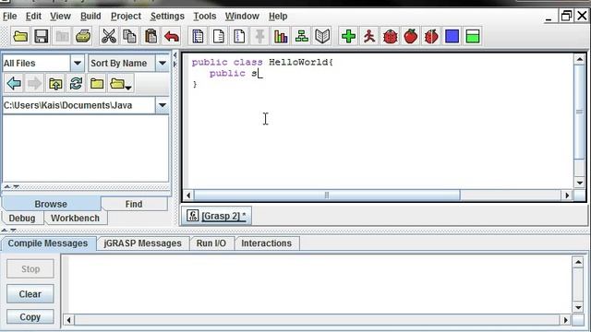Select the Run I/O tab
Screen dimensions: 591x332
[x=211, y=243]
